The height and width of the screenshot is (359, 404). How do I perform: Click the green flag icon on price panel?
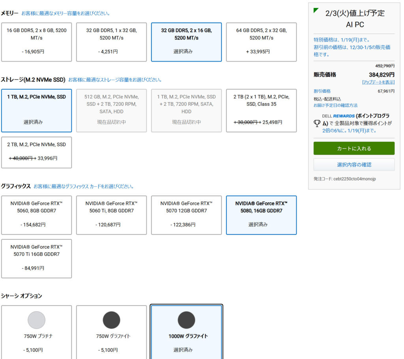click(316, 10)
